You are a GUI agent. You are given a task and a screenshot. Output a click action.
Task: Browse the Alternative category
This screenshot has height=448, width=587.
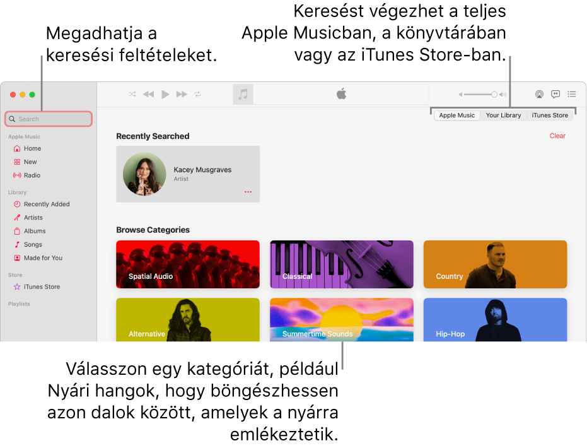tap(188, 319)
